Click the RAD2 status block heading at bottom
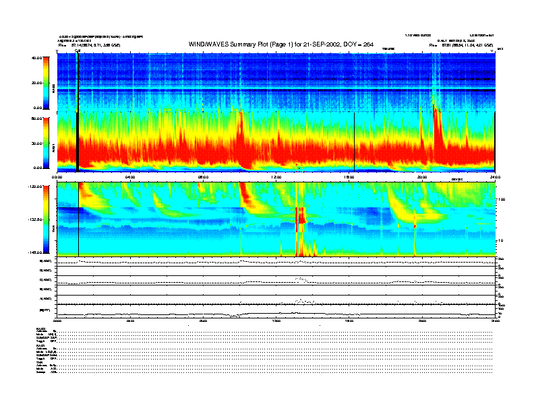This screenshot has width=534, height=412. 40,329
